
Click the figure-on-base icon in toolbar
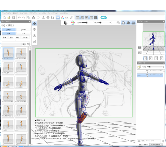tap(43, 18)
